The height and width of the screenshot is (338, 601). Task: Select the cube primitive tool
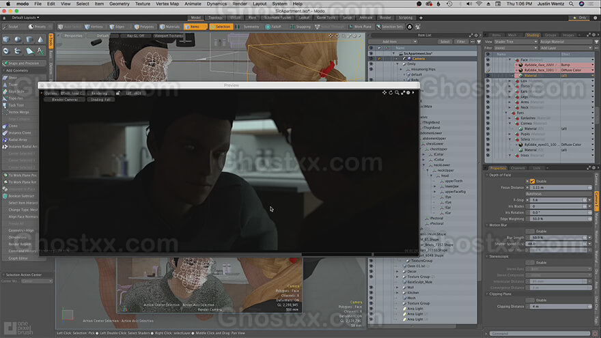pyautogui.click(x=6, y=40)
